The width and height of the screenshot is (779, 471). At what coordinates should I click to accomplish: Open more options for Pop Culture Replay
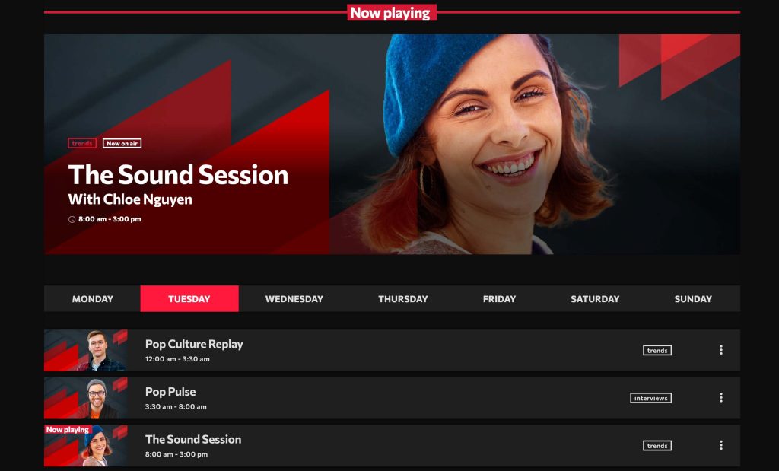(721, 350)
